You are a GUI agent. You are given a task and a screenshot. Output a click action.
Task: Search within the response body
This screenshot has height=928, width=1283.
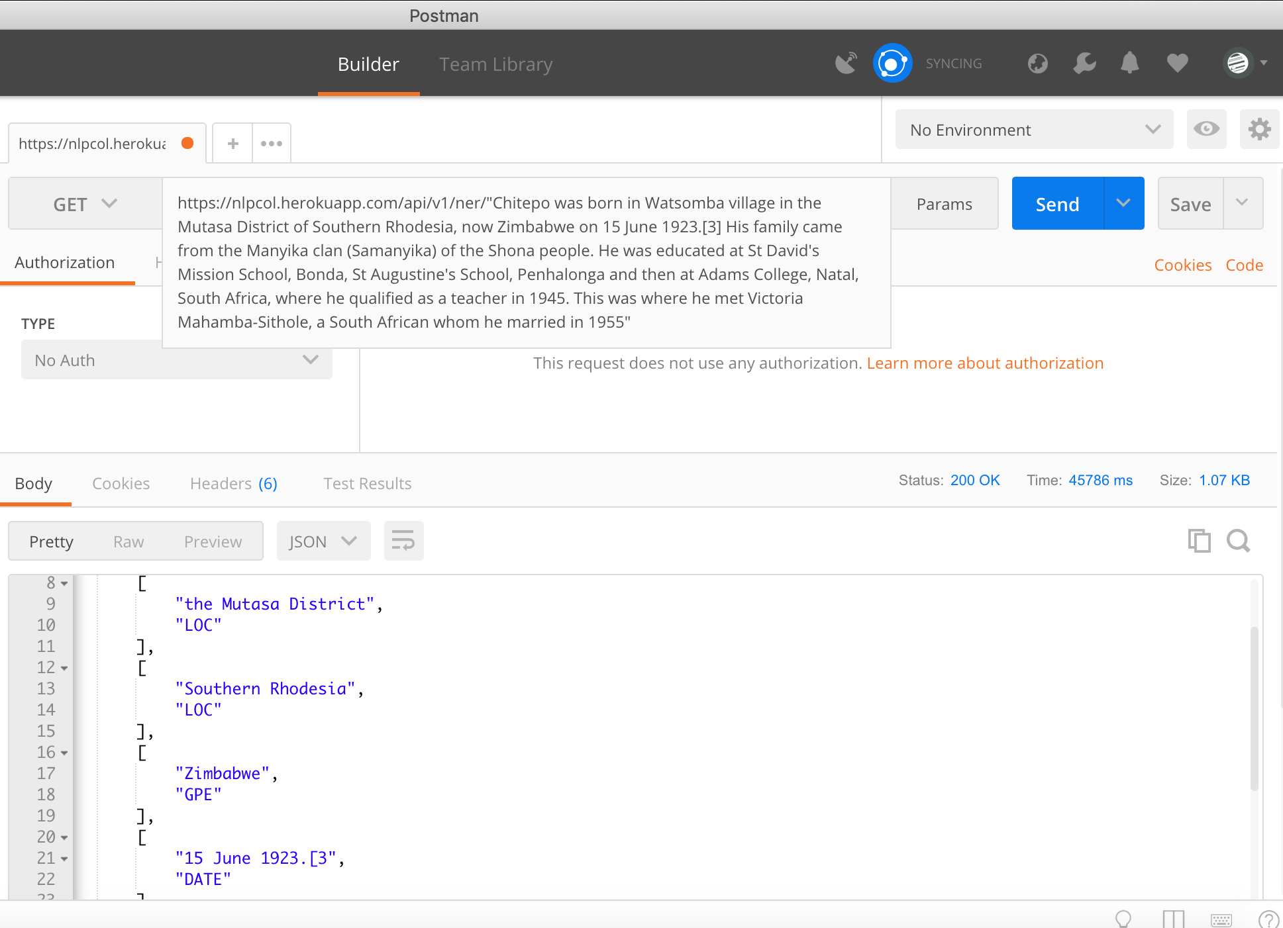point(1238,541)
